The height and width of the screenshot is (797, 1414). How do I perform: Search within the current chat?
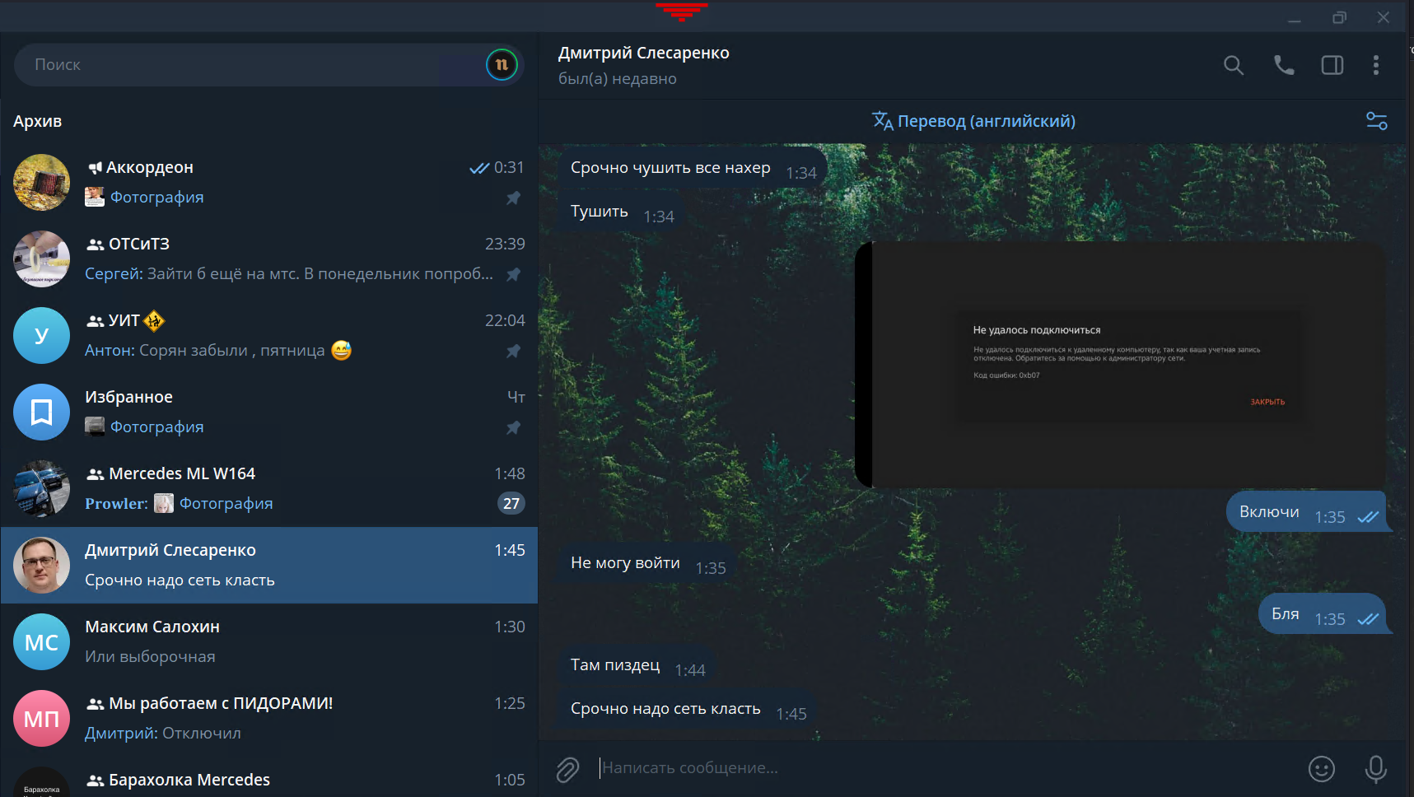click(1233, 65)
